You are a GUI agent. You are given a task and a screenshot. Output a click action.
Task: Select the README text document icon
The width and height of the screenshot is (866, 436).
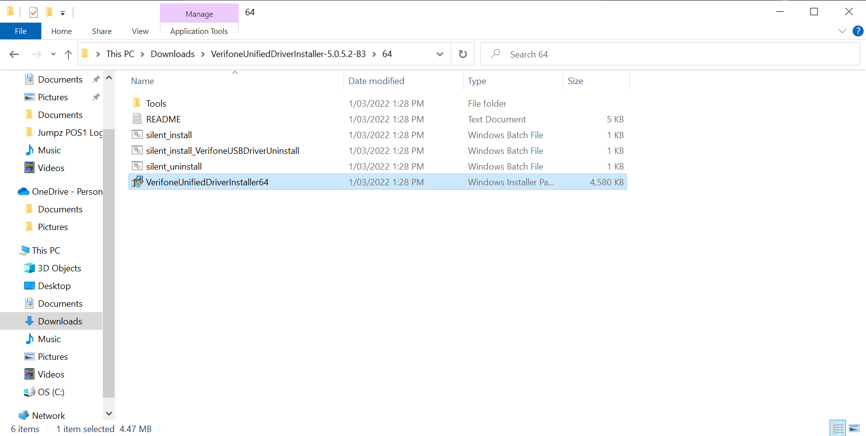137,119
